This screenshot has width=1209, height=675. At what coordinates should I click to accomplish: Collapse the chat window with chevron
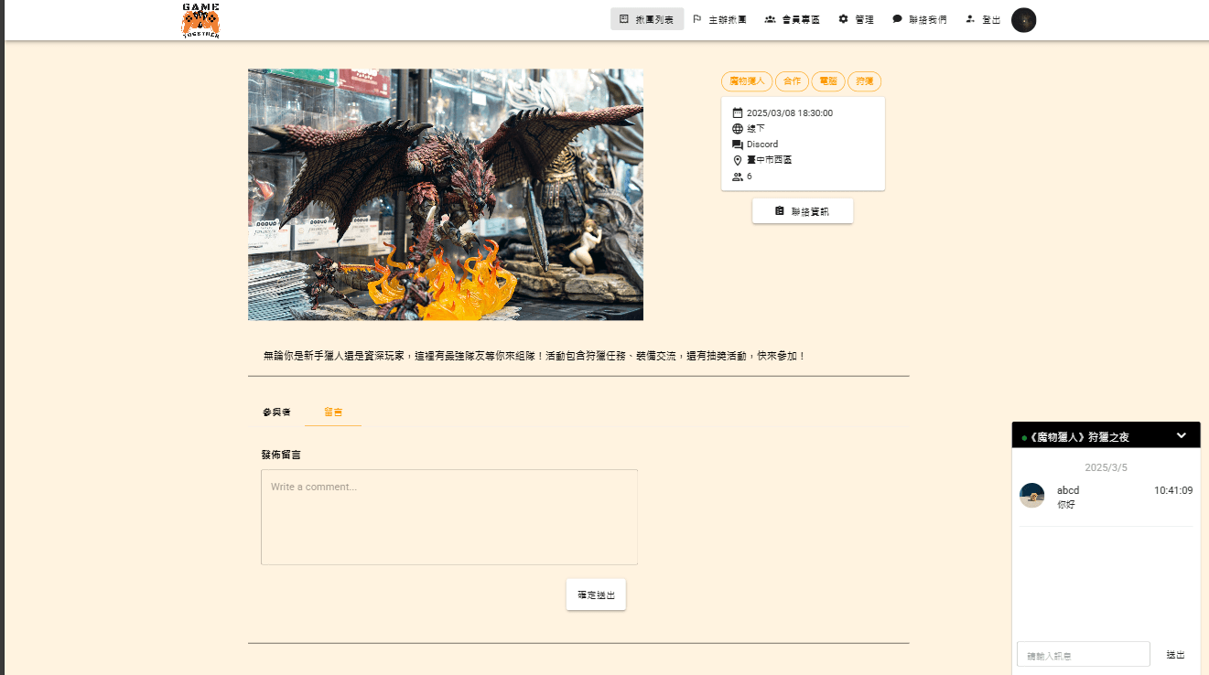click(1181, 435)
